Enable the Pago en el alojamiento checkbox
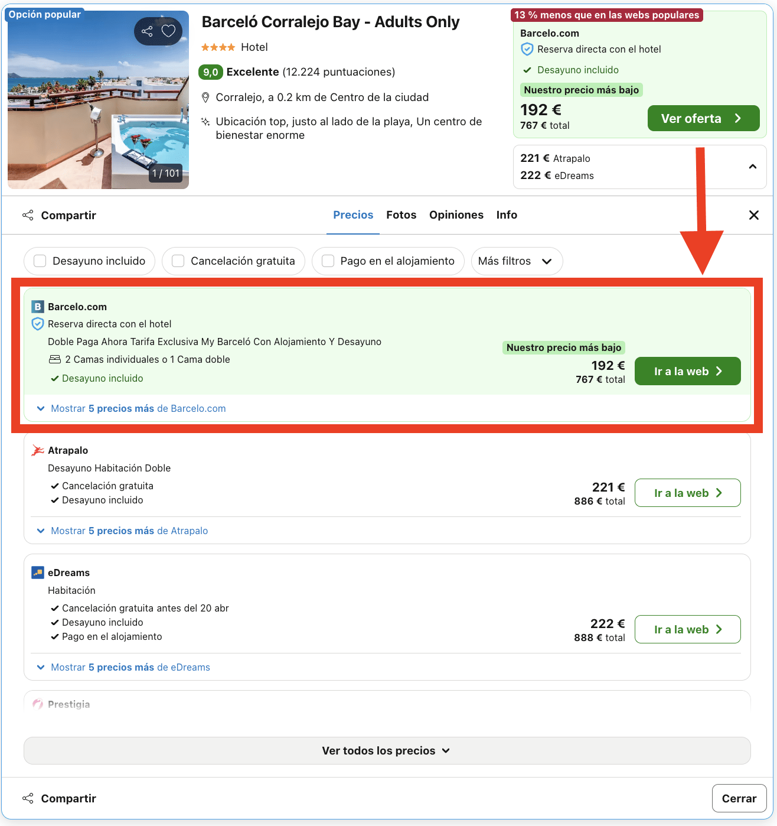 click(328, 261)
